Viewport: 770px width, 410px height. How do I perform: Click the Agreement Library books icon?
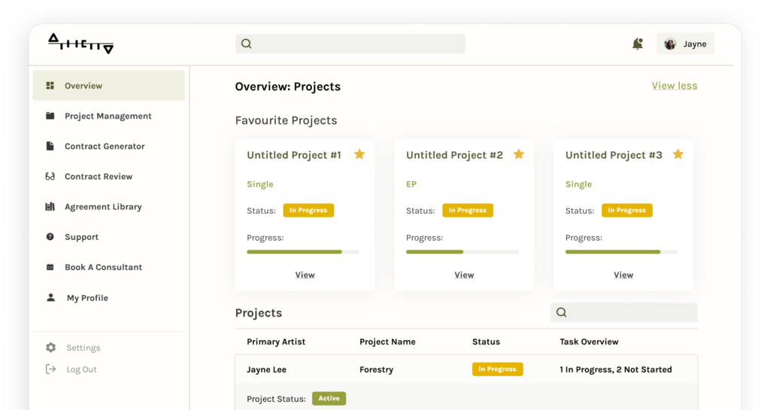tap(50, 207)
